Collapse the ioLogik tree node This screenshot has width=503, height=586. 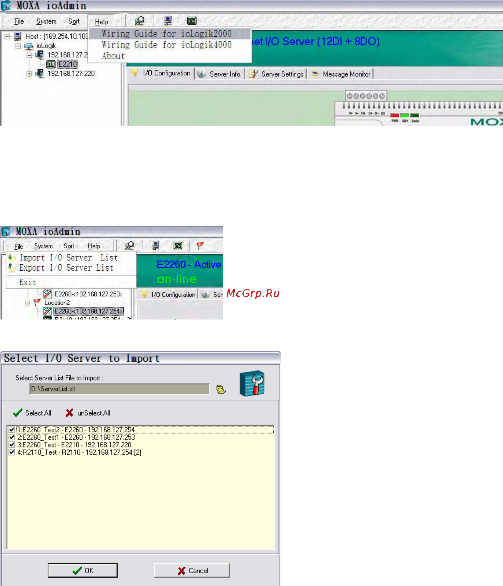point(18,46)
